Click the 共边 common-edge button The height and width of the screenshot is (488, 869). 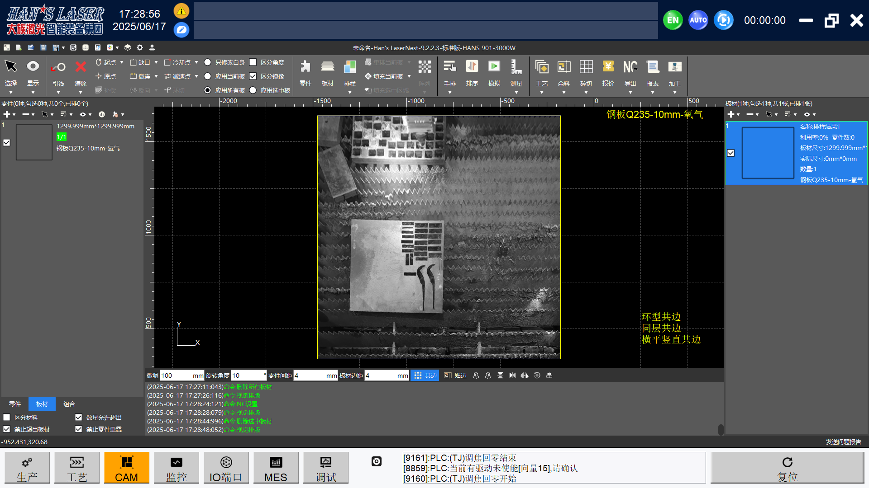tap(425, 375)
